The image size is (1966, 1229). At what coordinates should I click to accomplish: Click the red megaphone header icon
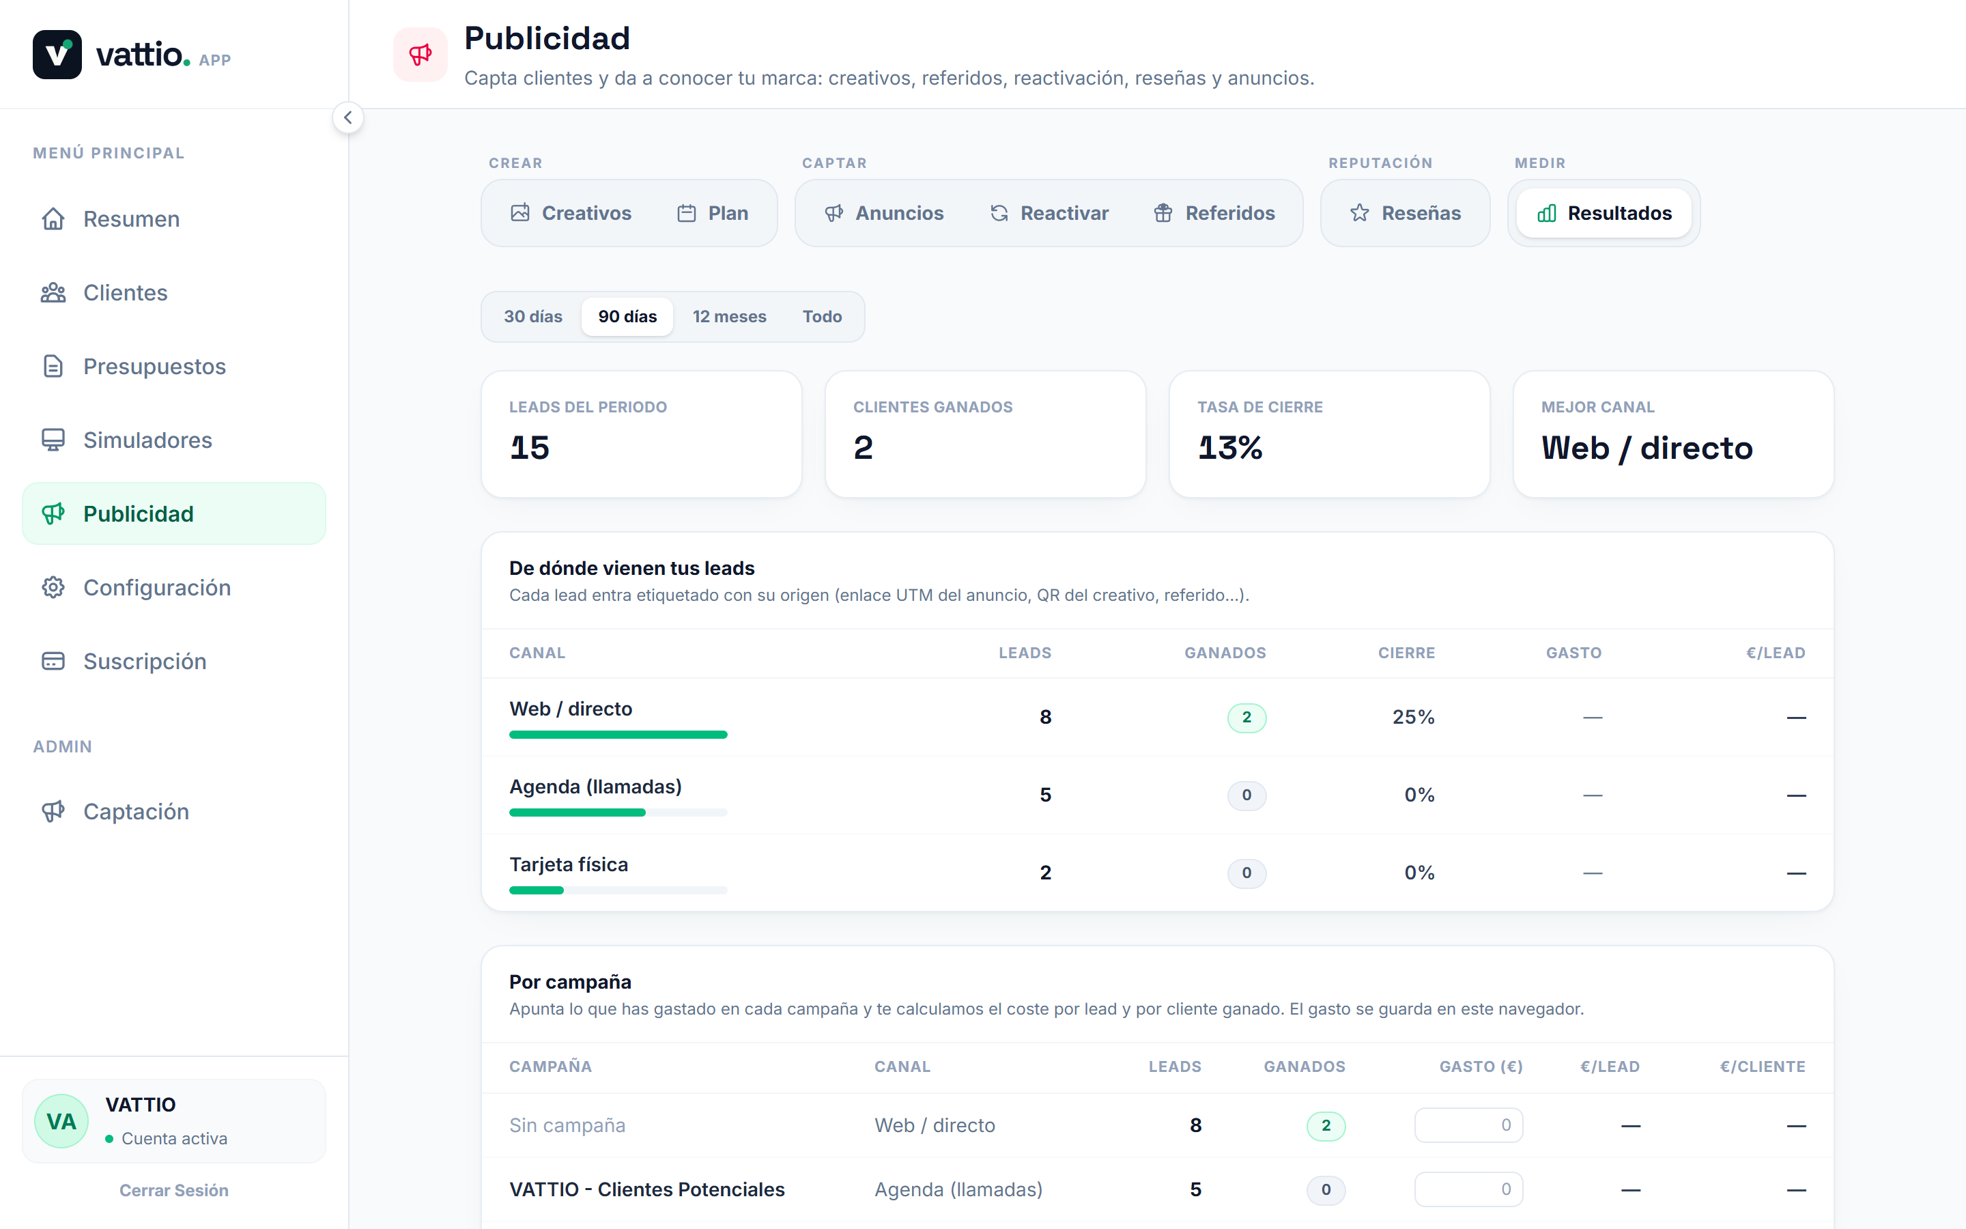click(420, 55)
